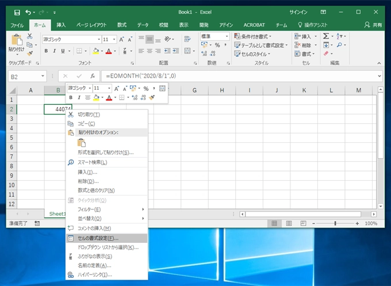Viewport: 391px width, 286px height.
Task: Open the number format 標準 dropdown
Action: [x=227, y=36]
